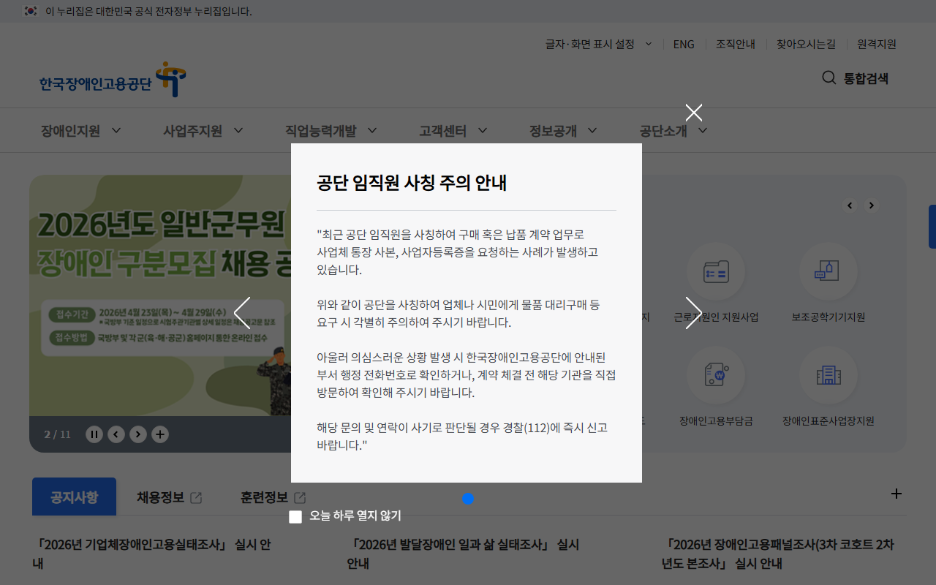
Task: Open the 장애인표준사업장지원 building icon
Action: tap(828, 374)
